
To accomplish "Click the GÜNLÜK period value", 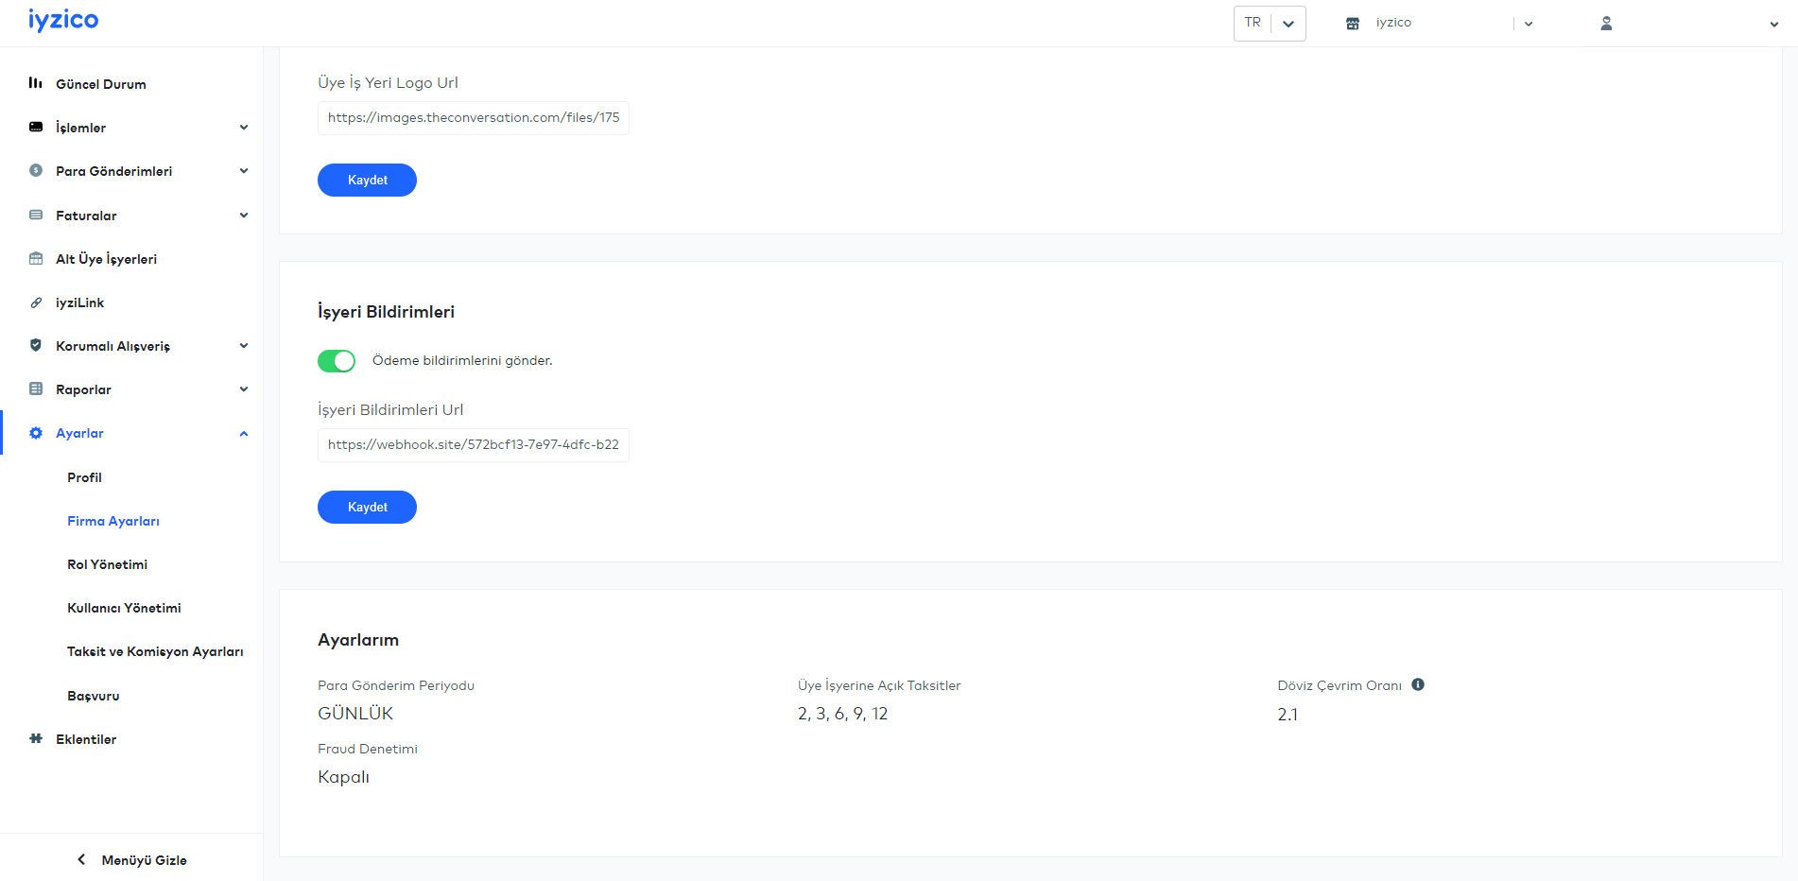I will (x=355, y=714).
